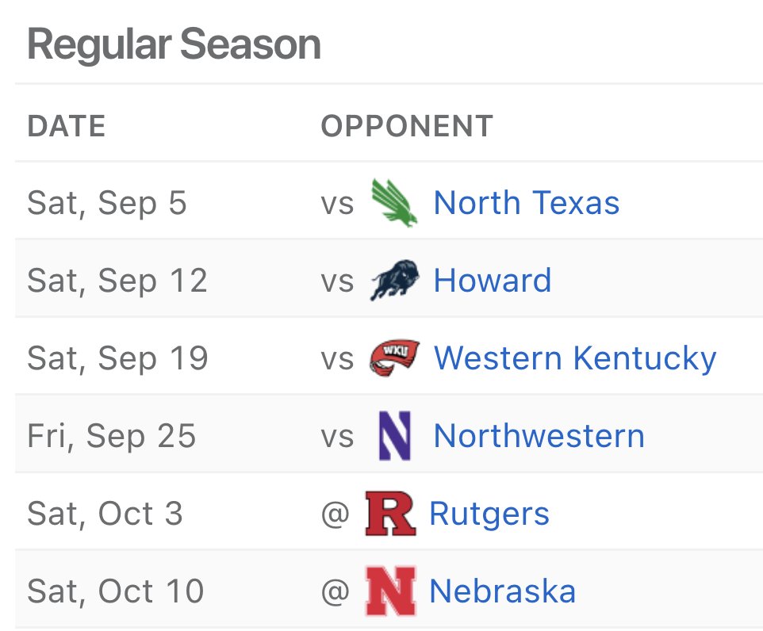Click the Western Kentucky WKU logo
Image resolution: width=763 pixels, height=631 pixels.
coord(395,358)
